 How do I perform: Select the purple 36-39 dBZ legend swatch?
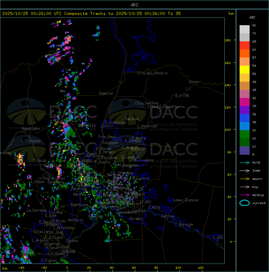click(244, 110)
